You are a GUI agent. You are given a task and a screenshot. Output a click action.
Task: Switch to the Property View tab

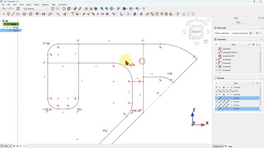click(218, 146)
